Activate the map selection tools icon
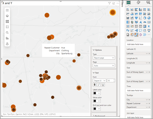Viewport: 153px width, 119px height. [x=7, y=27]
